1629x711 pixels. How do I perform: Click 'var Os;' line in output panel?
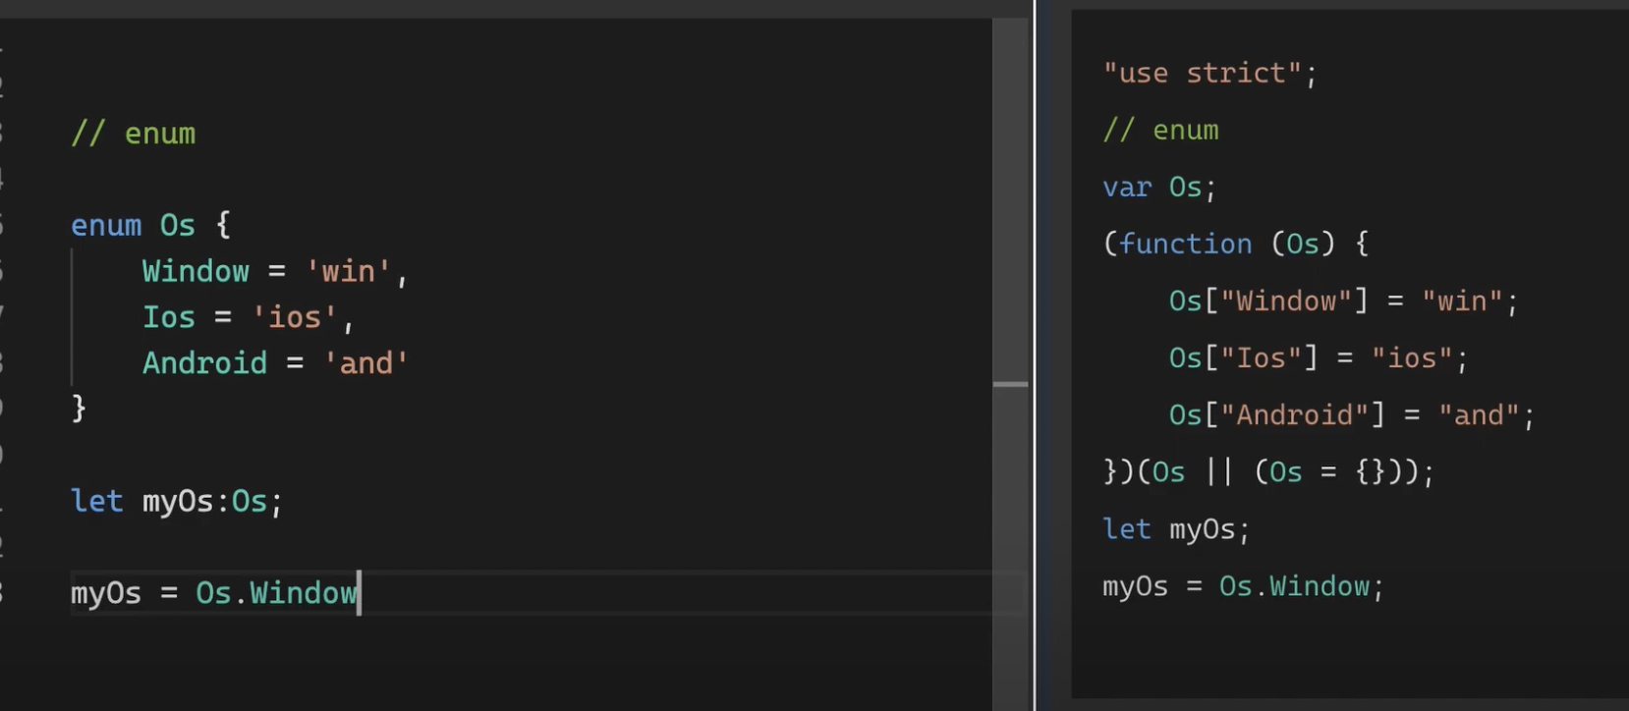pos(1159,188)
